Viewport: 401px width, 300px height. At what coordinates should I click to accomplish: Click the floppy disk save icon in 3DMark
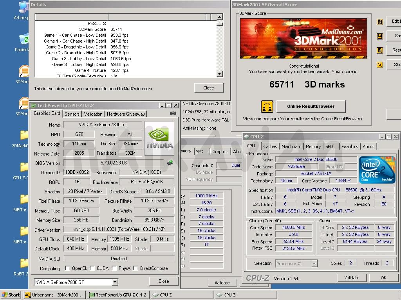coord(380,36)
